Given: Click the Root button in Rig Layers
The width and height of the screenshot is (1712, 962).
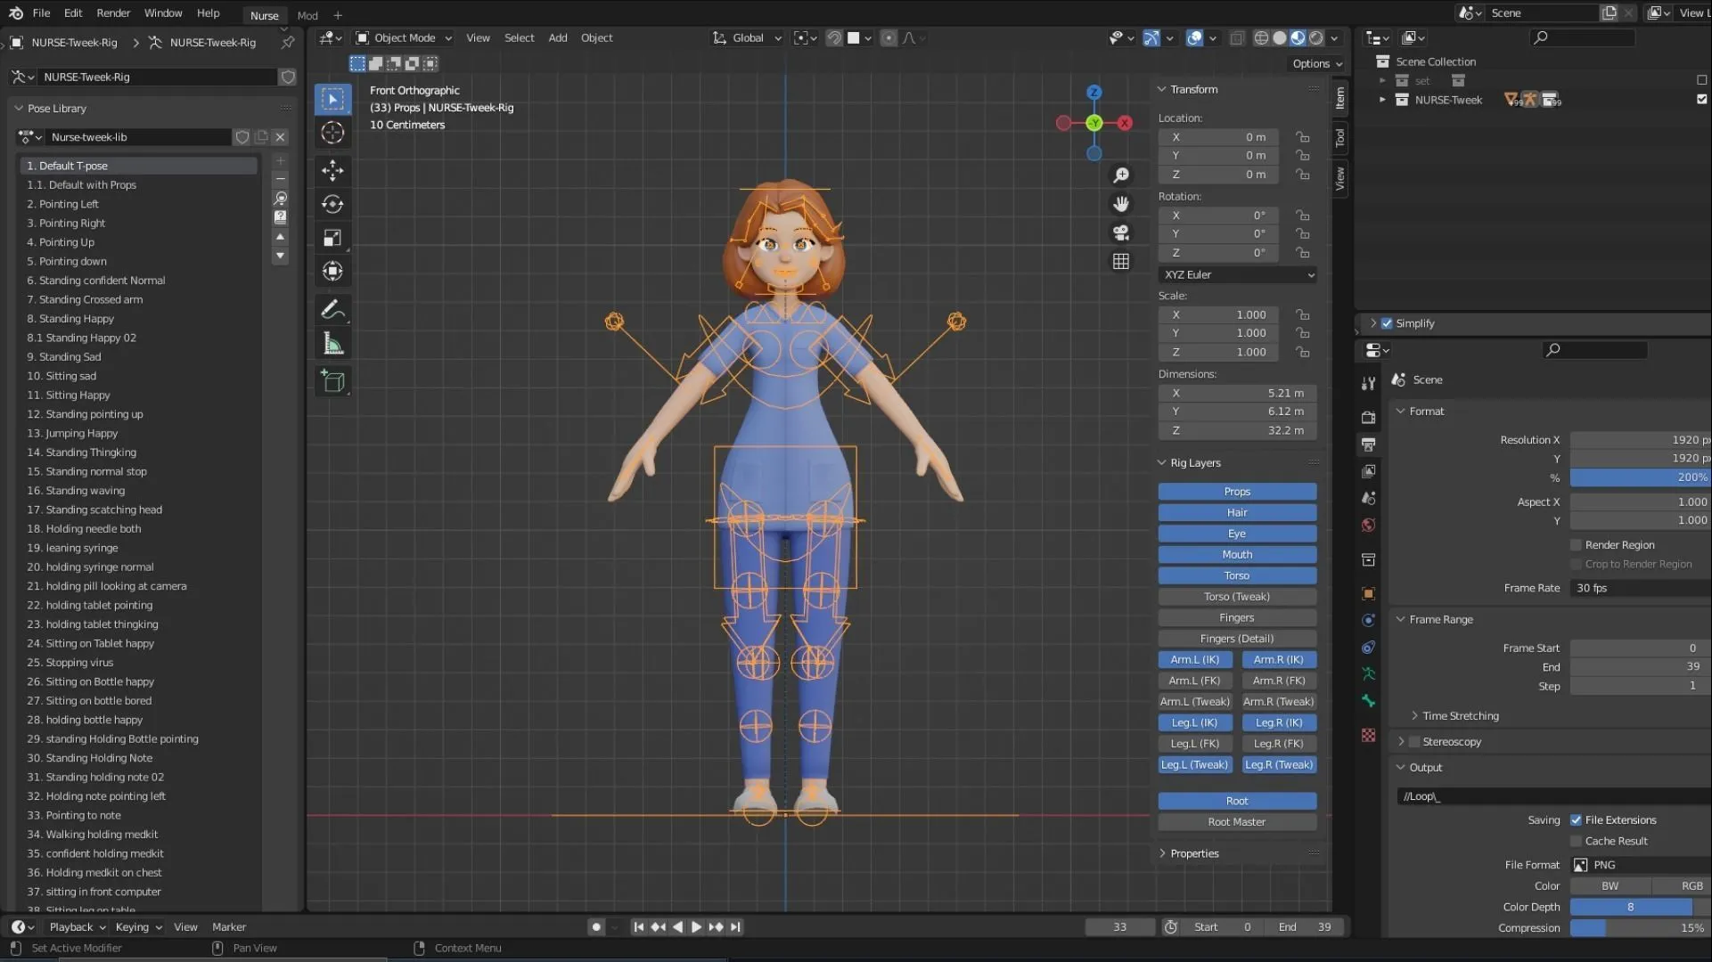Looking at the screenshot, I should (1237, 801).
